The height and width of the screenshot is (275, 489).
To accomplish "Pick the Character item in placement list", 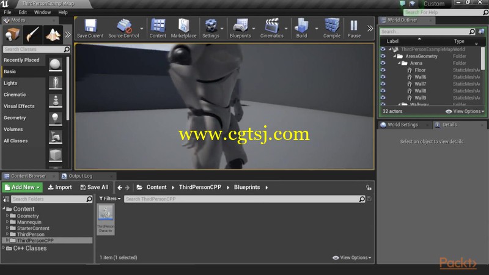I will pyautogui.click(x=56, y=82).
